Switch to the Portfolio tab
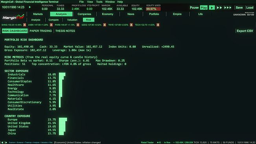Viewport: 256px width, 144px height. click(x=154, y=14)
